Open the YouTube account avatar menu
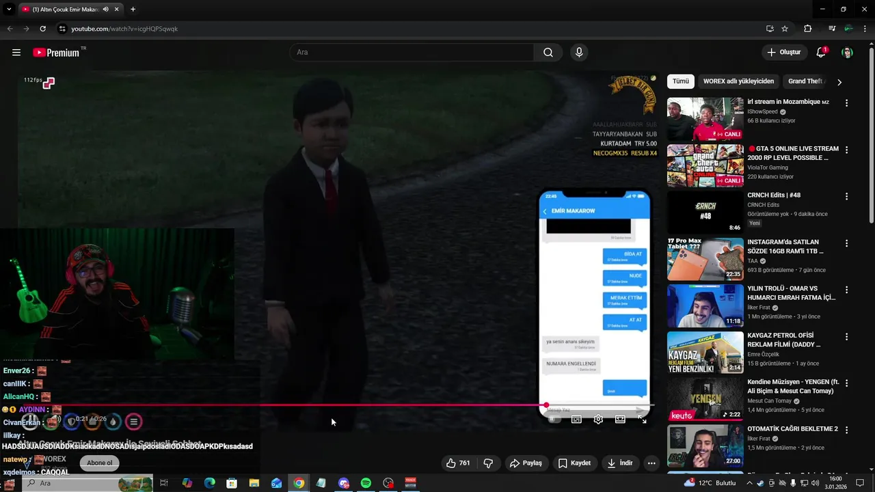875x492 pixels. click(x=847, y=53)
